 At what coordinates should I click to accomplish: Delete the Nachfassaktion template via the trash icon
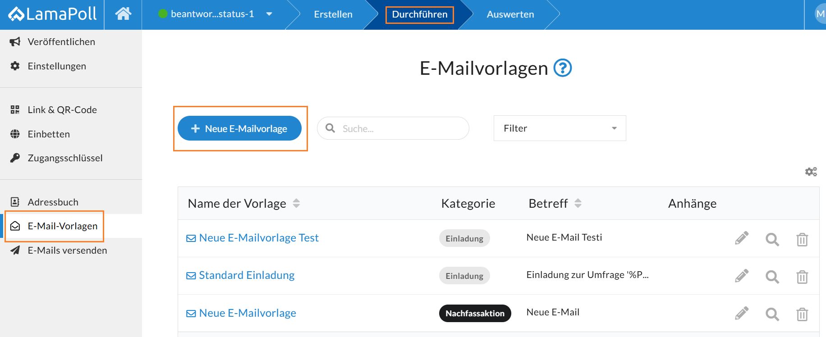(x=802, y=314)
